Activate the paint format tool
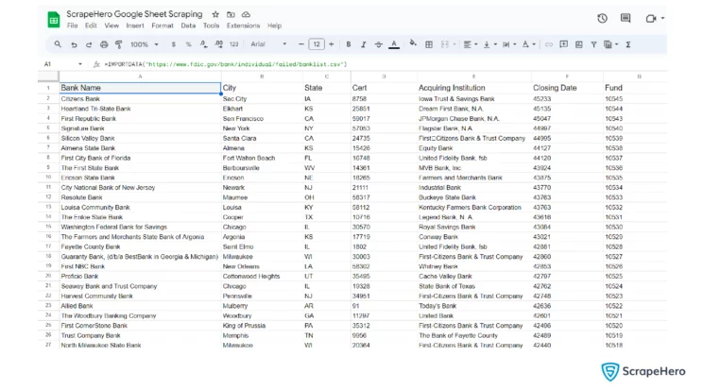The height and width of the screenshot is (390, 703). [119, 44]
